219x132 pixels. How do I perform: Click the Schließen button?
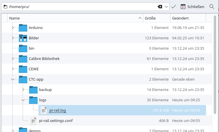192,7
